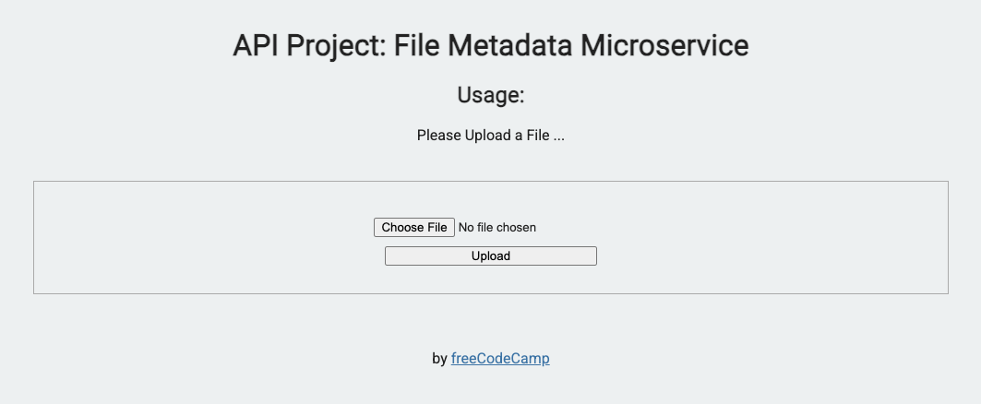Click the word "chosen" beside Choose File

coord(516,228)
